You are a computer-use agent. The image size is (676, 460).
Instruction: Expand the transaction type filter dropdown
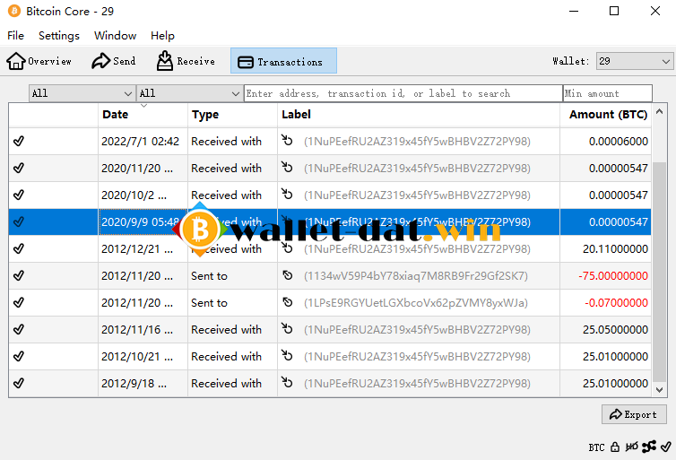189,93
